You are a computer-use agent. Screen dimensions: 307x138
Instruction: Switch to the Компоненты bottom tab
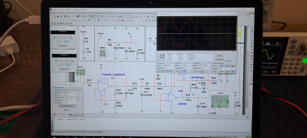pos(73,132)
